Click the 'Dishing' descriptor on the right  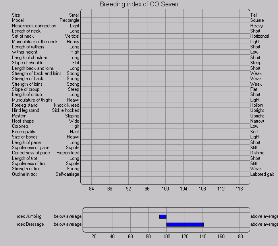257,153
